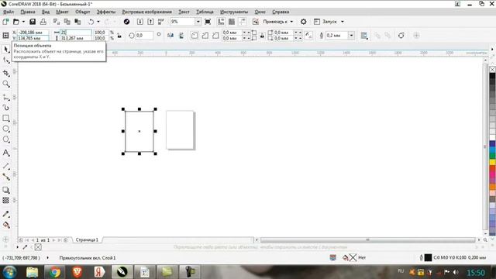
Task: Open the Undo history dropdown arrow
Action: (x=98, y=22)
